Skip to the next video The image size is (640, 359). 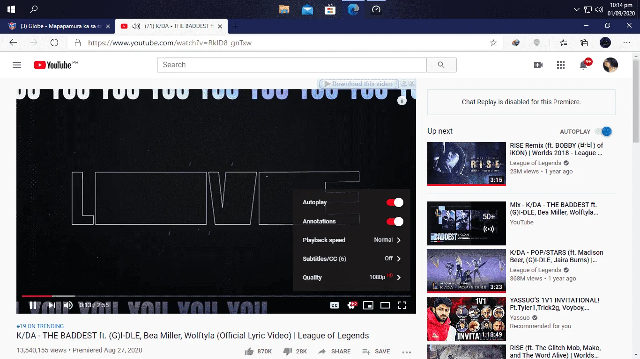pos(52,305)
